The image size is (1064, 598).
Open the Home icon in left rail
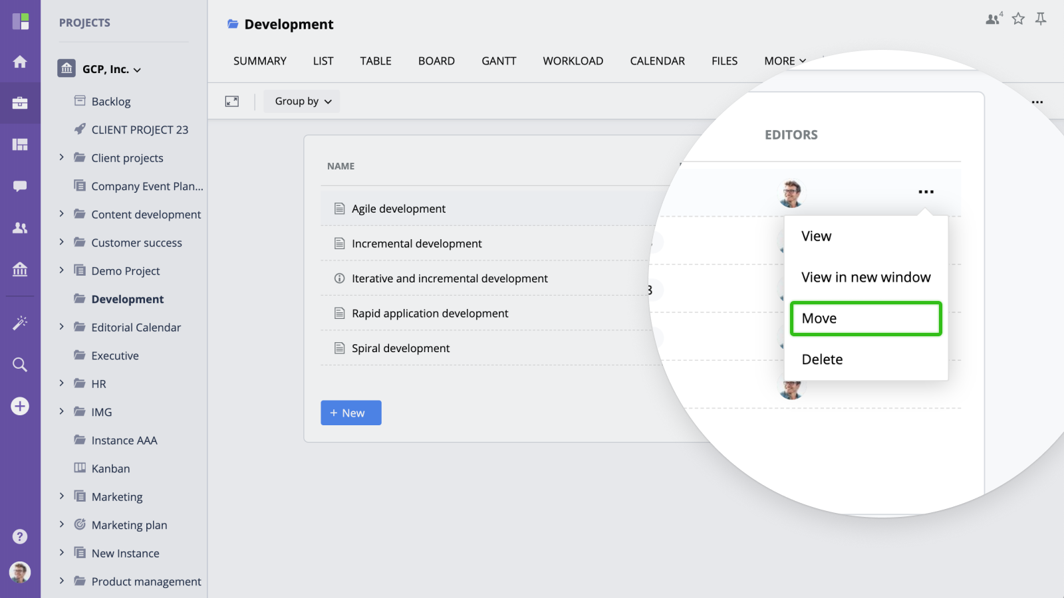(x=20, y=62)
